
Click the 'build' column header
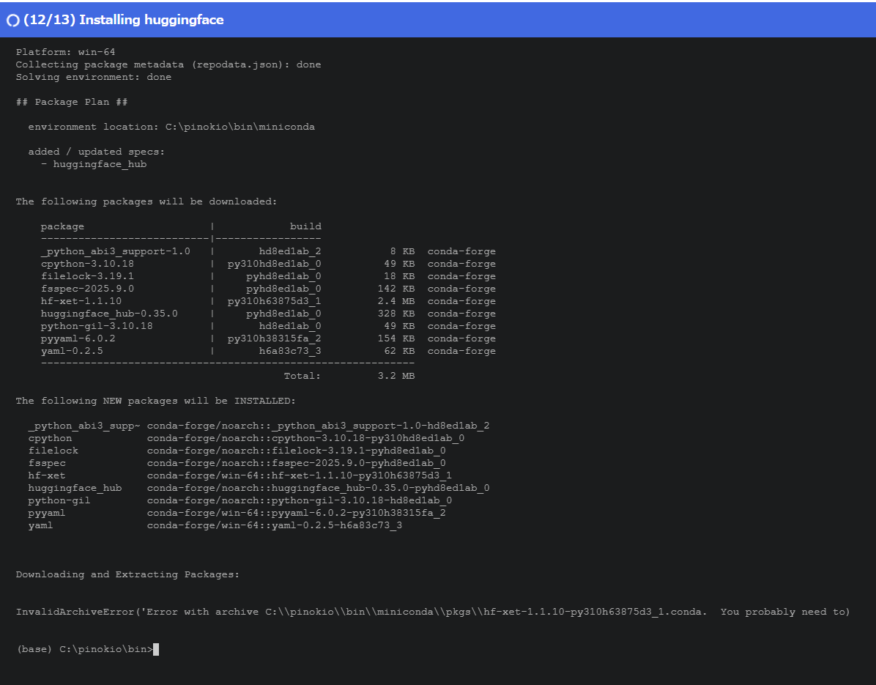pos(305,226)
